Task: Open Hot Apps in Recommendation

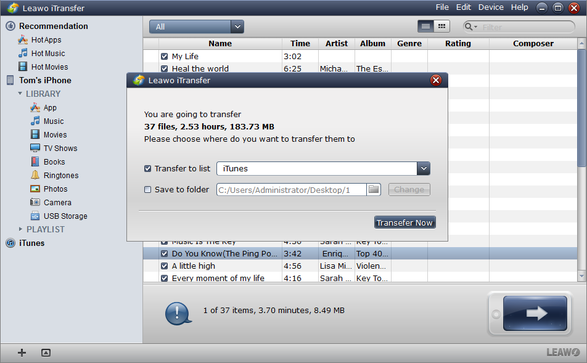Action: click(x=46, y=39)
